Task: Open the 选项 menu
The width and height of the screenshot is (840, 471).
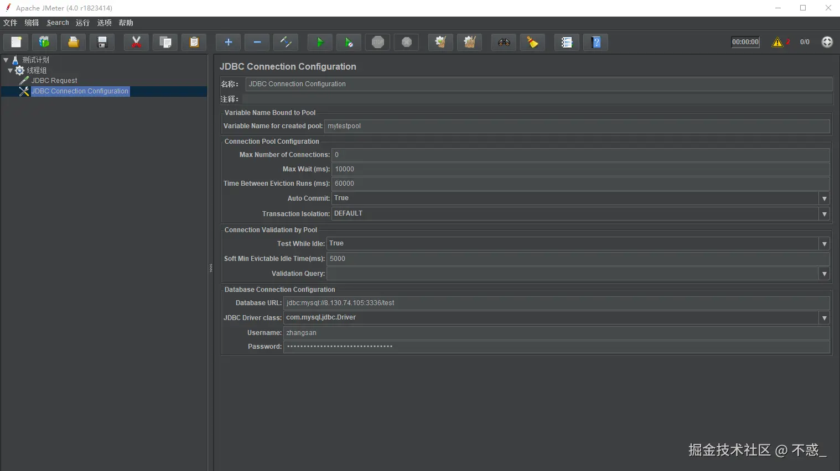Action: 104,23
